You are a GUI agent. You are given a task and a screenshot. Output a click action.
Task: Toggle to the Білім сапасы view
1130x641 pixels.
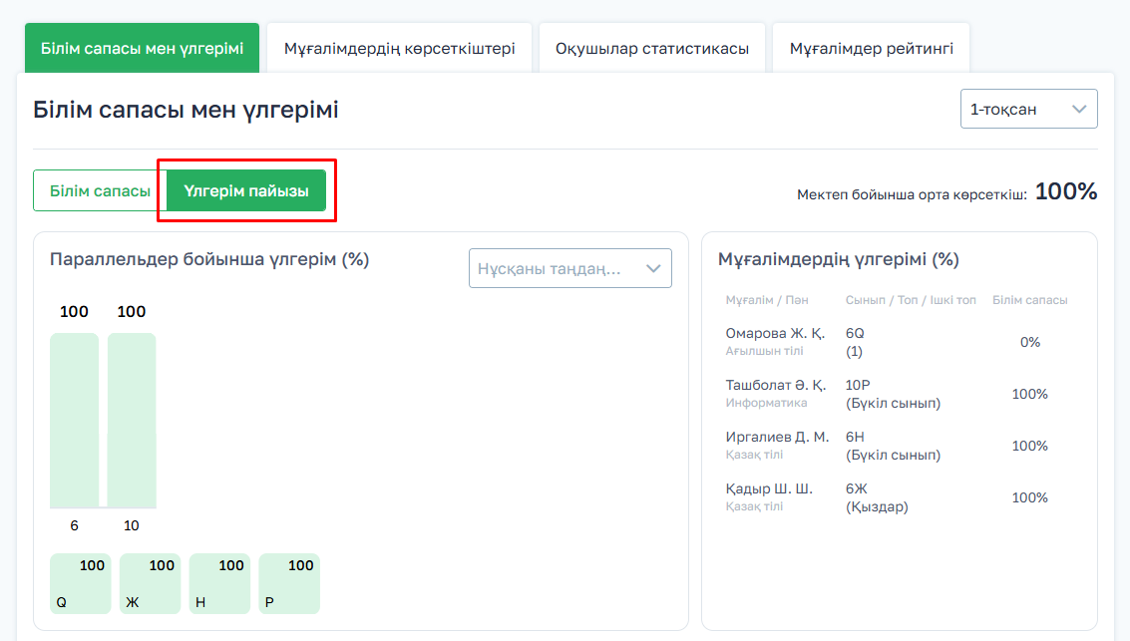[x=100, y=190]
